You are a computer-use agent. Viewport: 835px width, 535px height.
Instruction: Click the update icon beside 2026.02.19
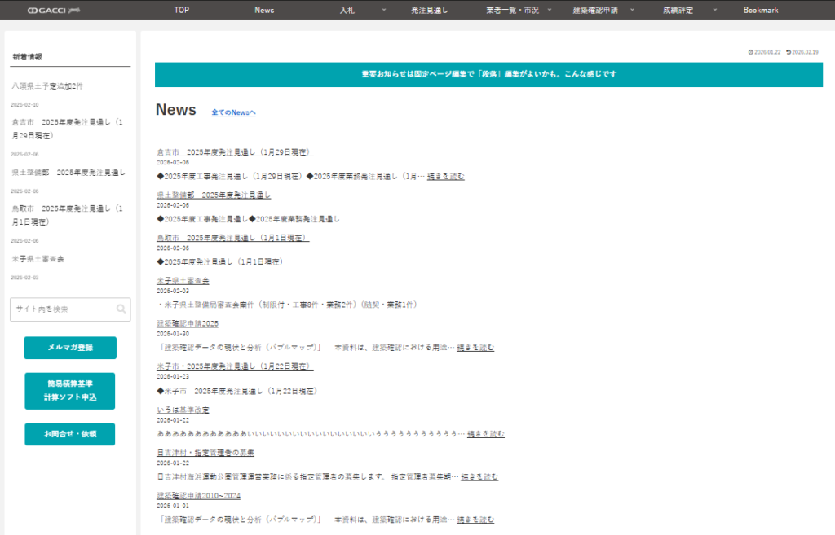[788, 52]
